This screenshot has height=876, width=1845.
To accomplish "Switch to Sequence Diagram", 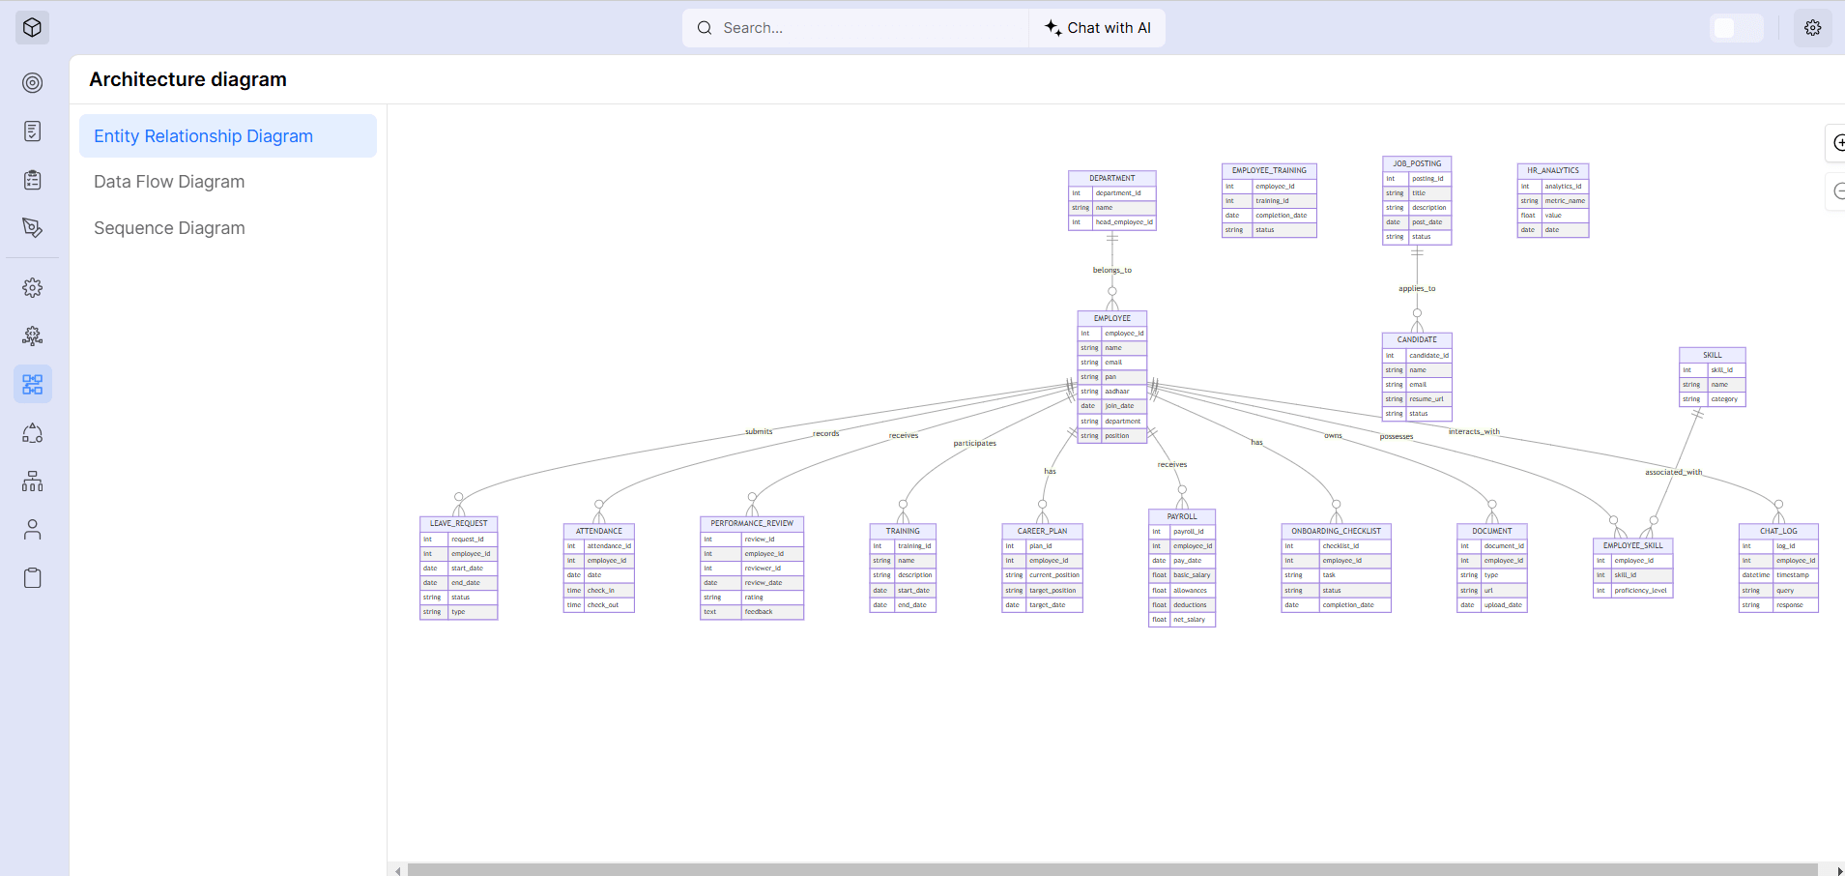I will (169, 228).
